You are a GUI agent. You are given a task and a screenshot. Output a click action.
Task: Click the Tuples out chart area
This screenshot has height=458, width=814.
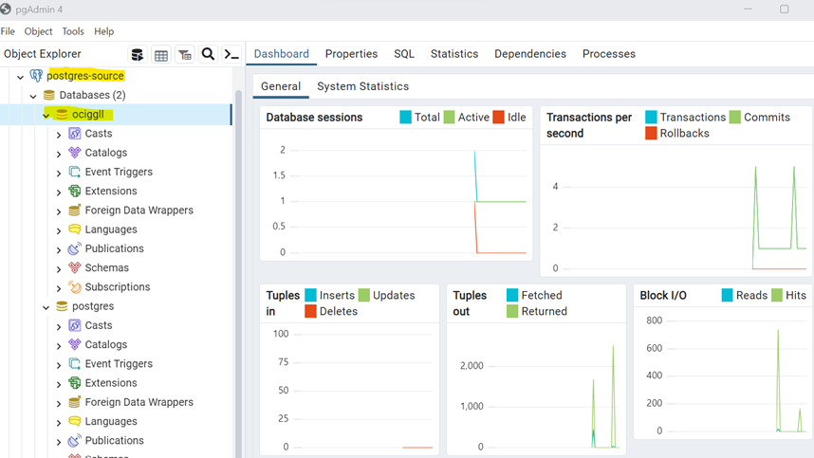[x=536, y=389]
